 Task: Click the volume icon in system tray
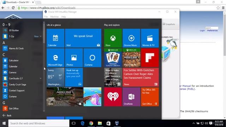[206, 123]
